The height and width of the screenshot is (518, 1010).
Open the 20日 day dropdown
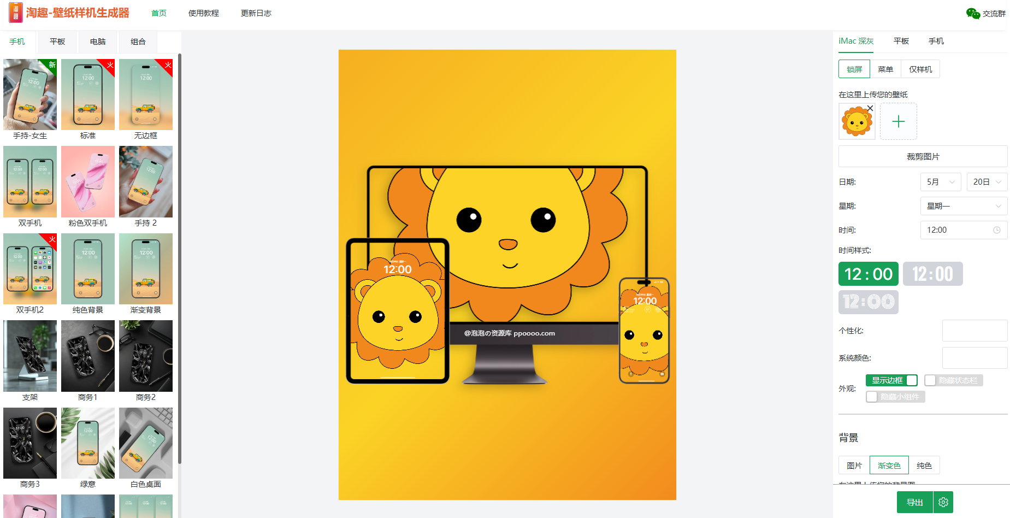coord(987,182)
